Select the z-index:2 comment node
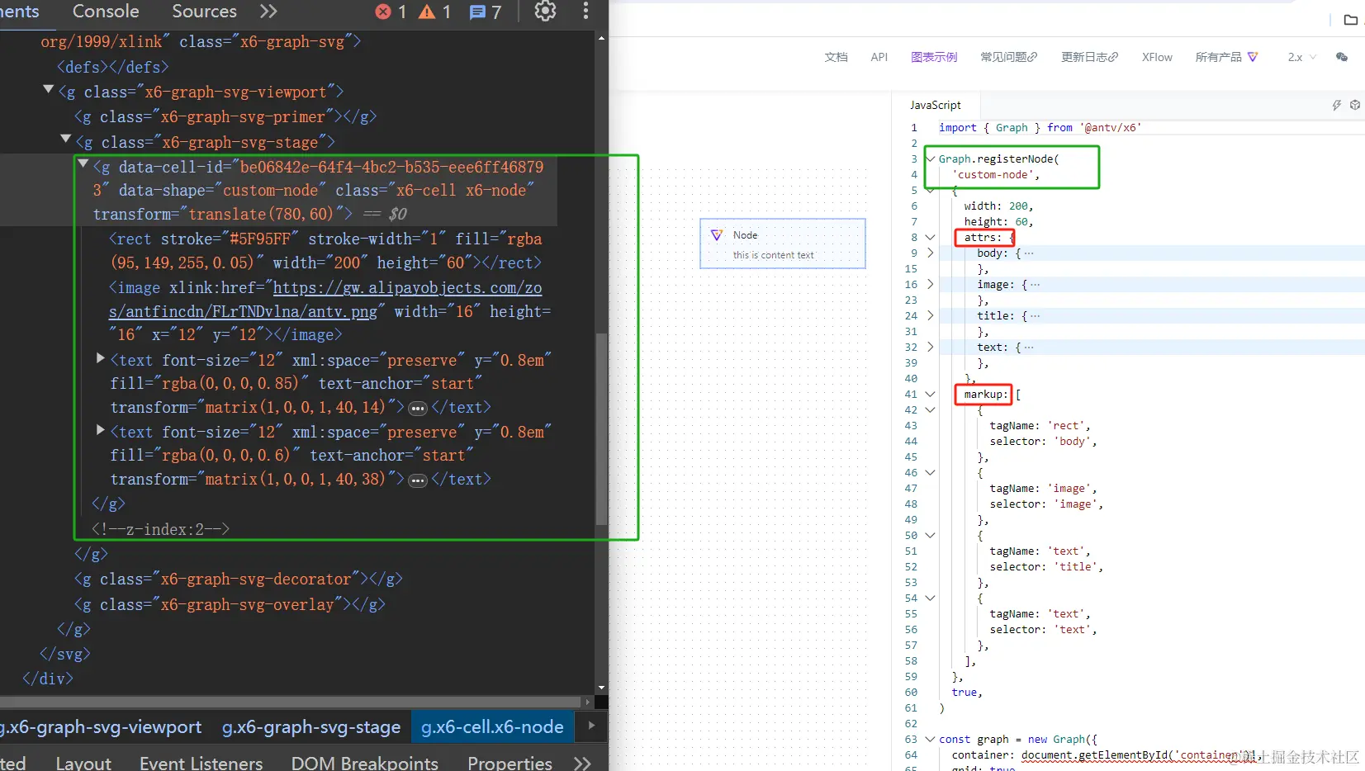The width and height of the screenshot is (1365, 771). pyautogui.click(x=160, y=529)
